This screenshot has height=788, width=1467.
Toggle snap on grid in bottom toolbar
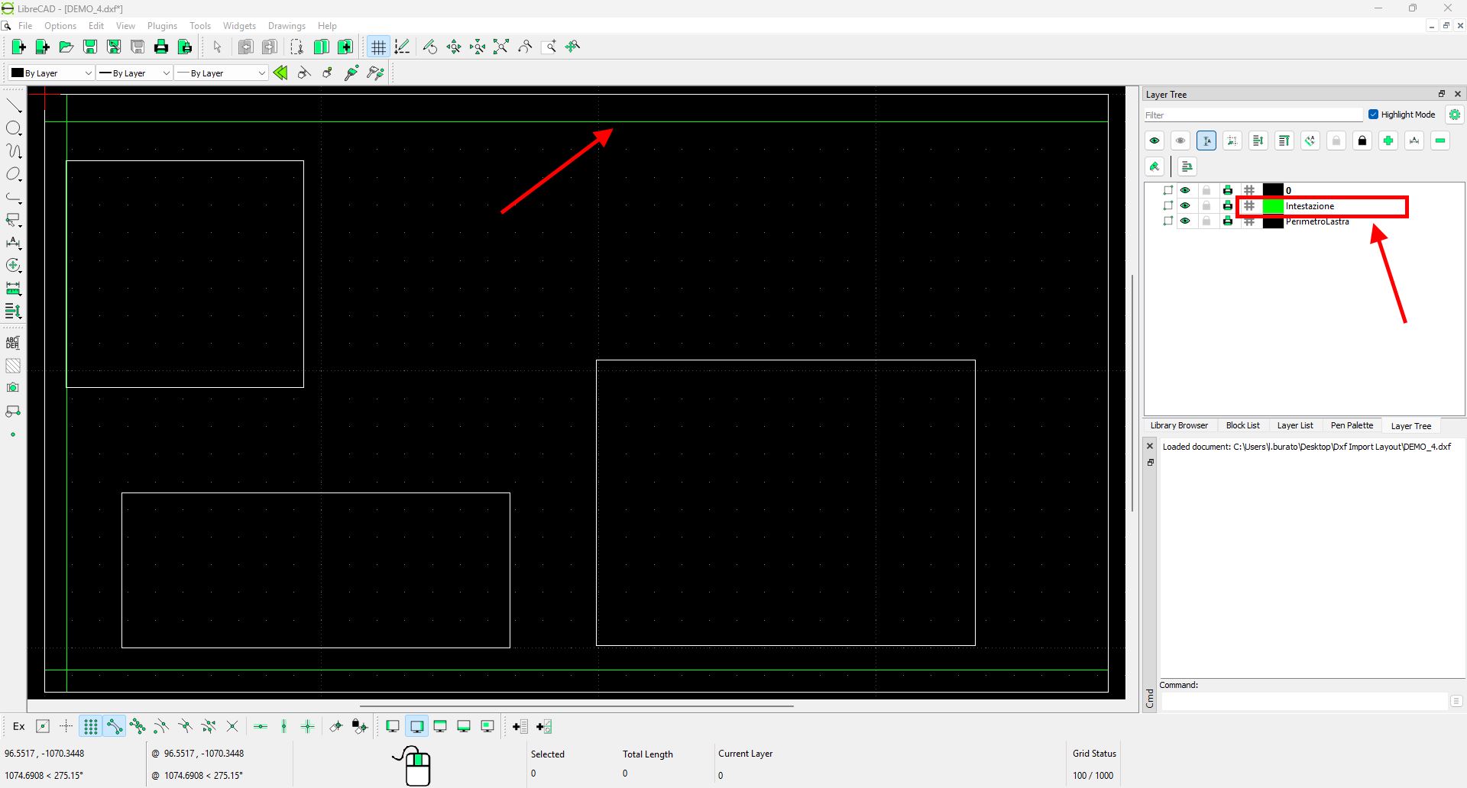coord(90,727)
